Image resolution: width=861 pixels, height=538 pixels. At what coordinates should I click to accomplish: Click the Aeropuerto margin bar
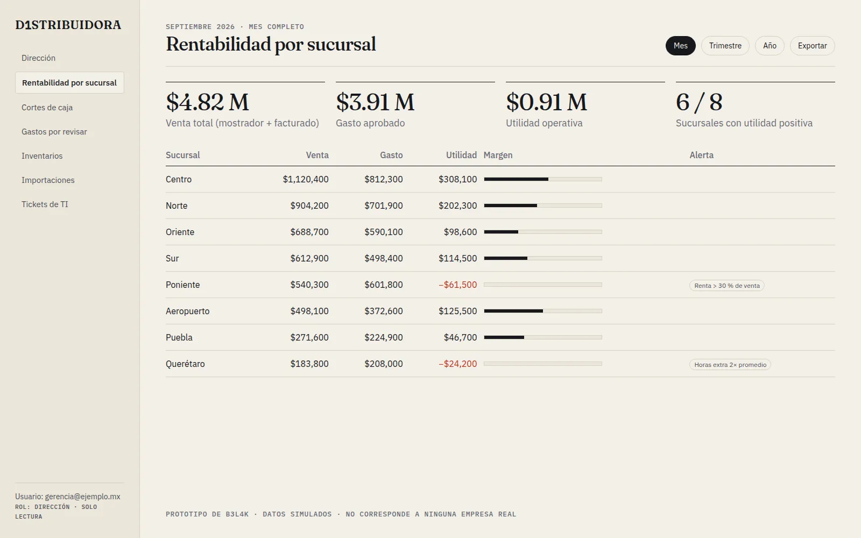[543, 311]
